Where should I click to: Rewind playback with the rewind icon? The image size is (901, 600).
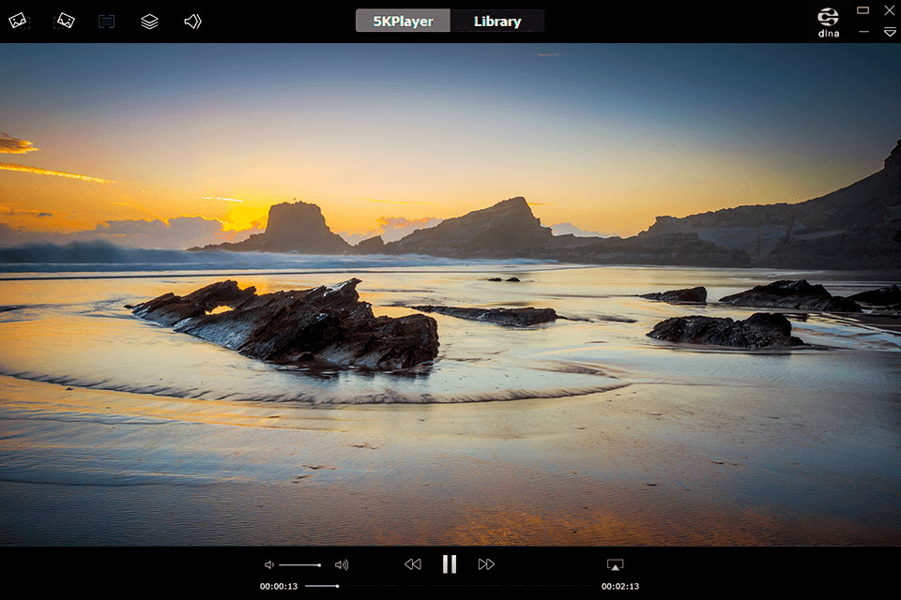413,563
